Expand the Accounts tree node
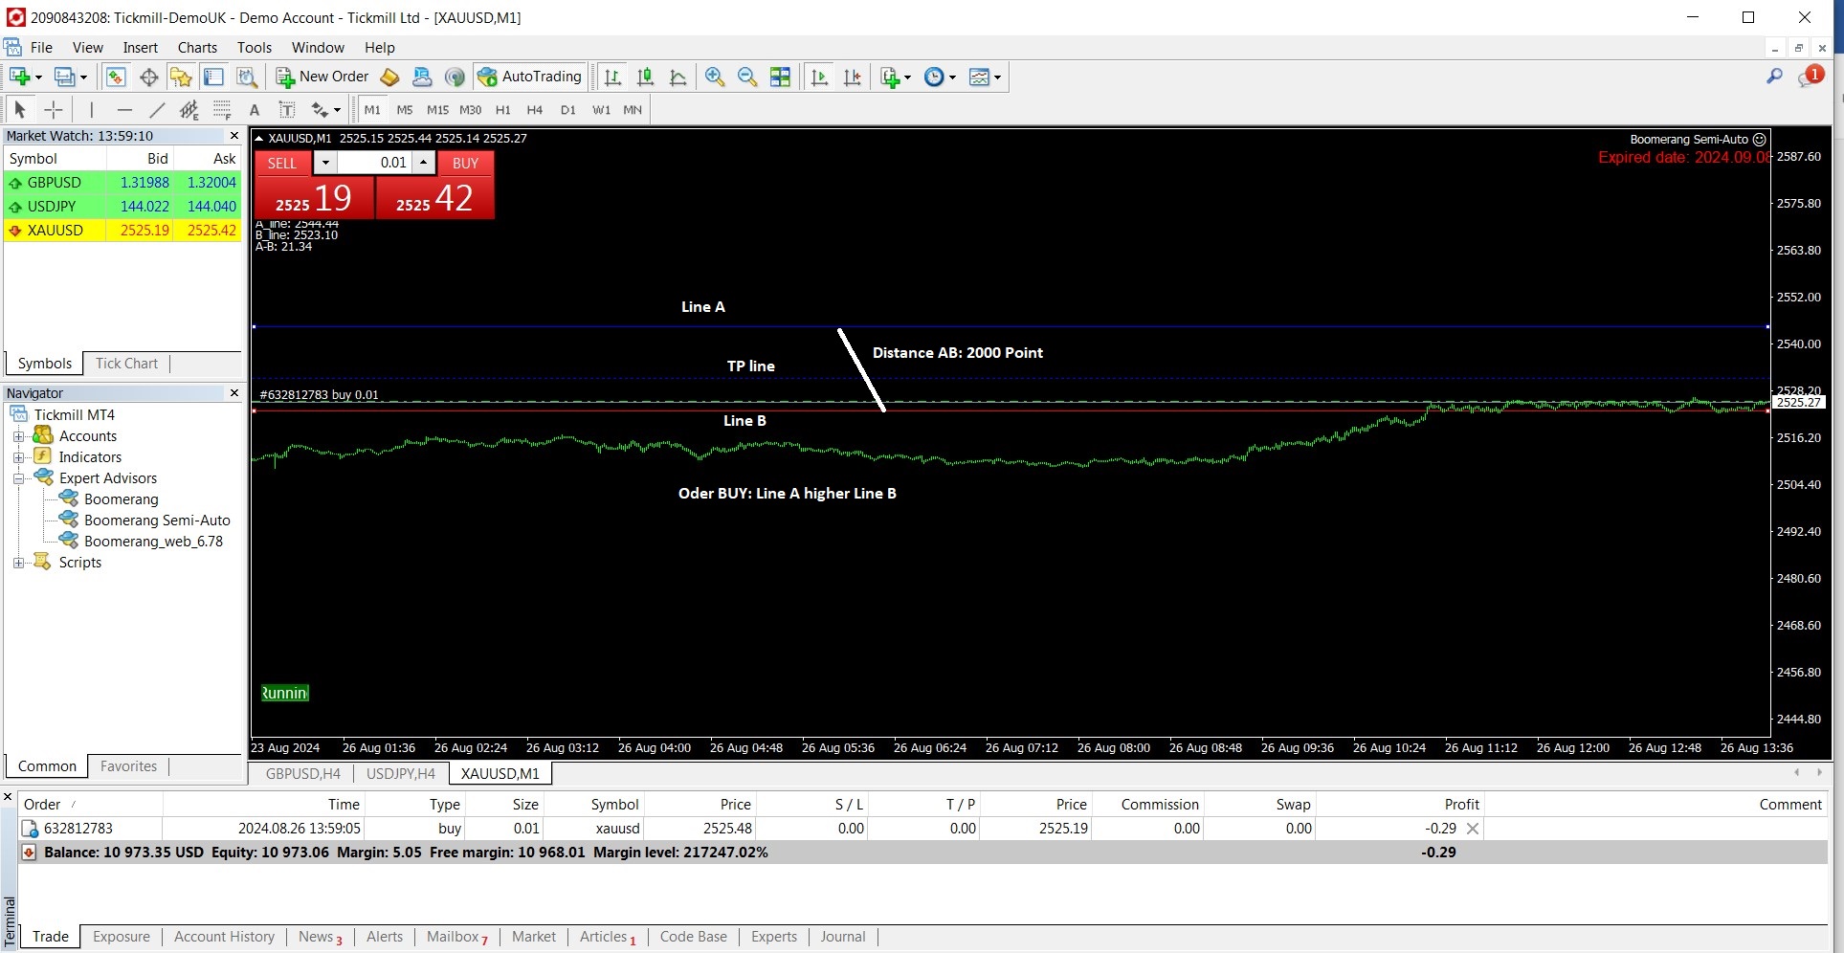 tap(18, 436)
